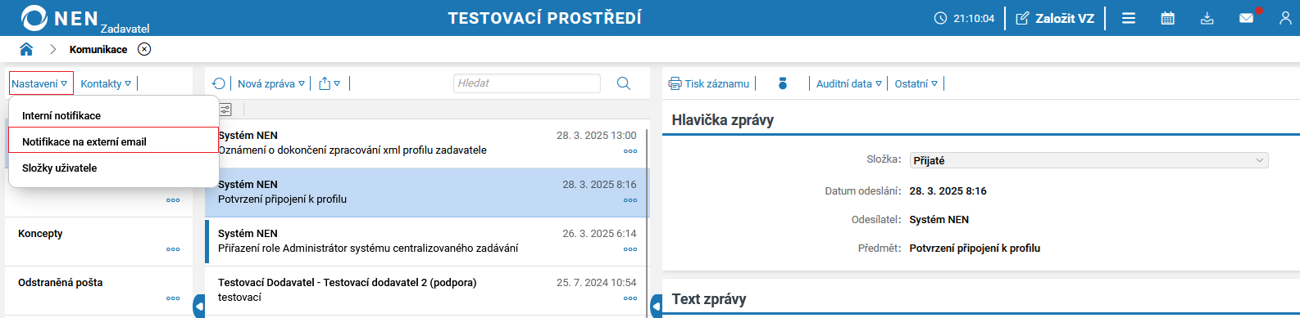This screenshot has width=1300, height=318.
Task: Open message from Testovací Dodavatel testovací
Action: tap(426, 290)
